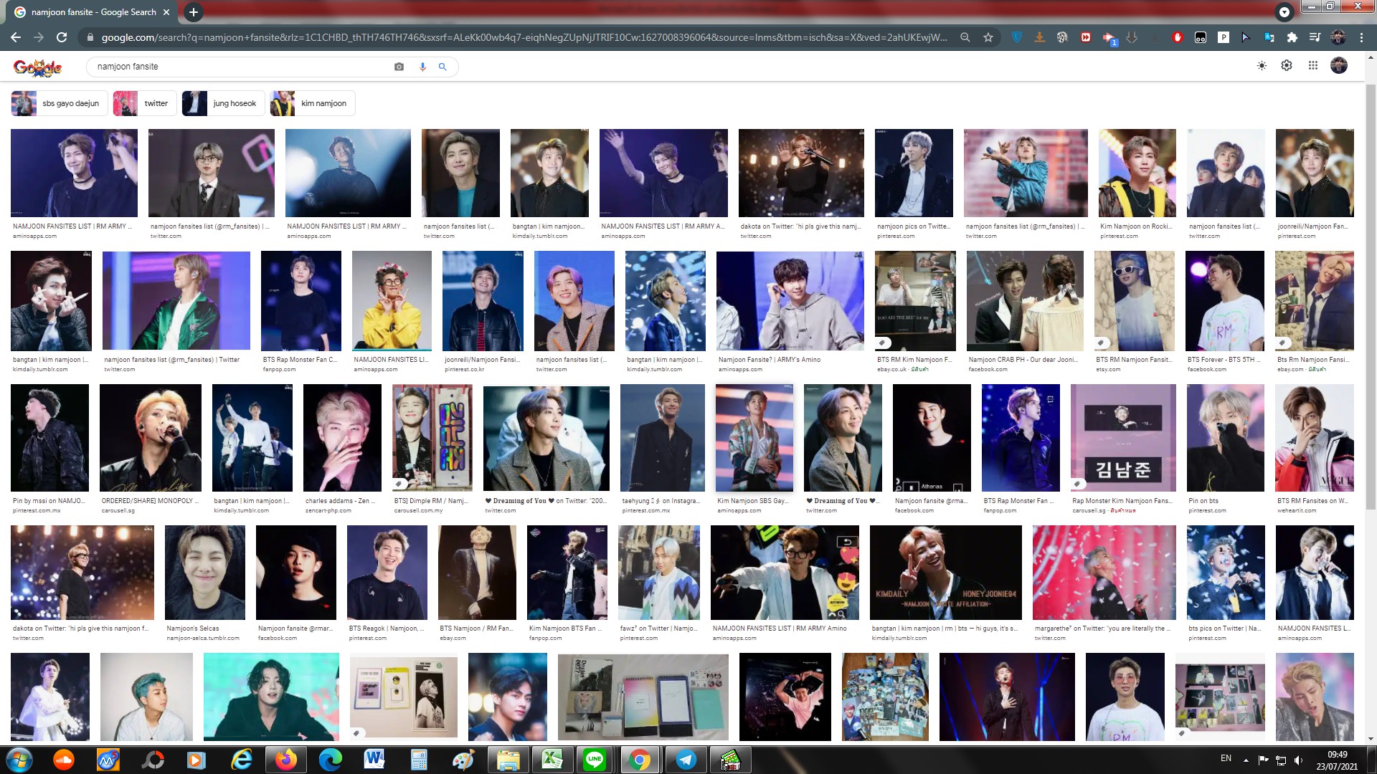Show hidden system tray icons
Viewport: 1377px width, 774px height.
[x=1246, y=760]
